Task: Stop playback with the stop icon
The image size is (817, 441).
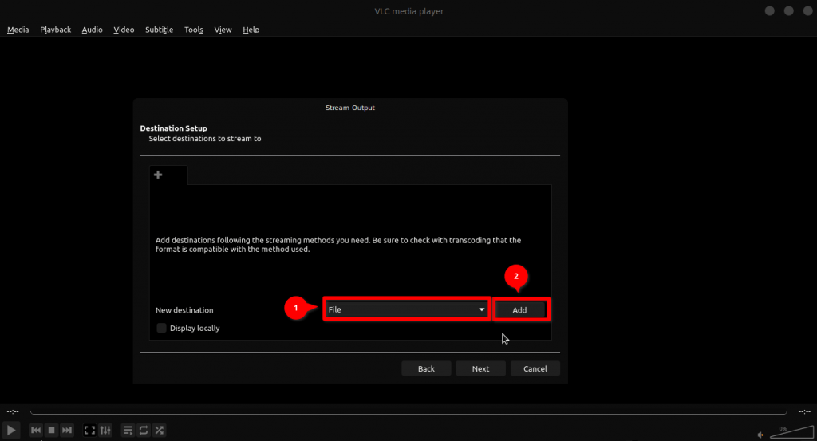Action: click(x=51, y=430)
